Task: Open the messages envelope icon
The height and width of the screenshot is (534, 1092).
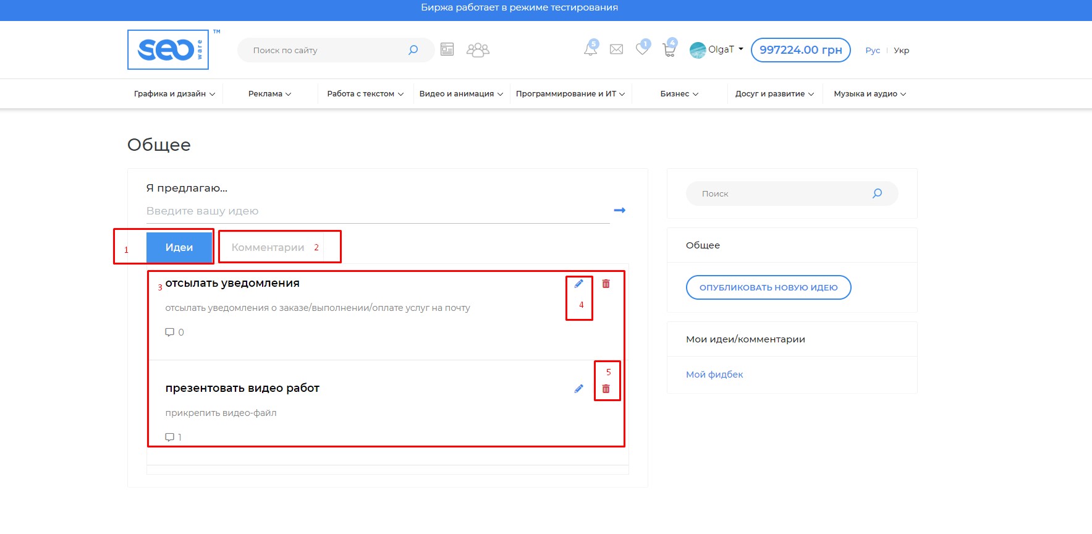Action: pos(616,49)
